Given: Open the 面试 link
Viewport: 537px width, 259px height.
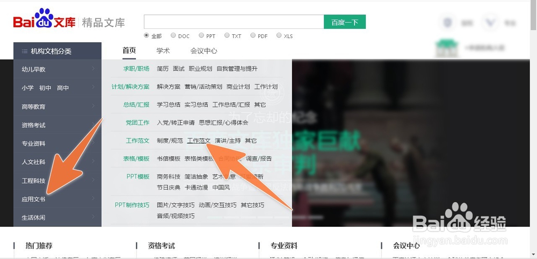Looking at the screenshot, I should [179, 68].
